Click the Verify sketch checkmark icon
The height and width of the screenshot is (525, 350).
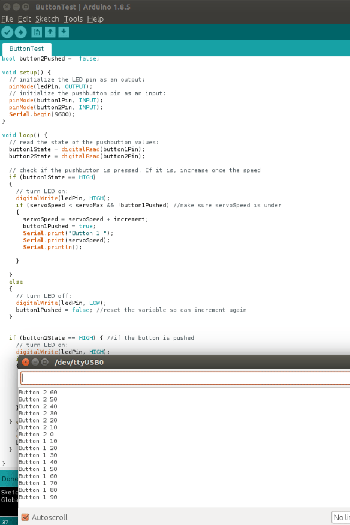(7, 32)
